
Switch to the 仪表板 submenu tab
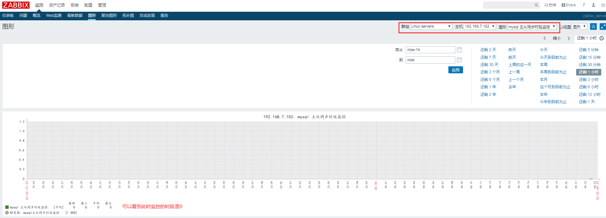[x=8, y=16]
